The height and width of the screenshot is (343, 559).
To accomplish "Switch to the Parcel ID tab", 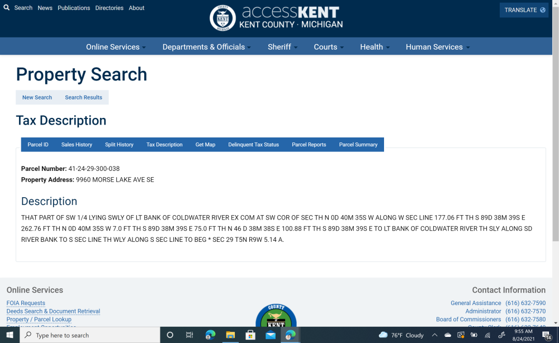I will coord(38,145).
